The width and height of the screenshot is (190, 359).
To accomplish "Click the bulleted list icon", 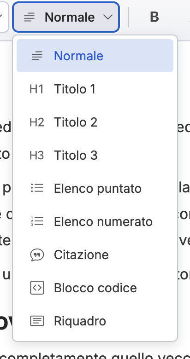I will point(37,188).
